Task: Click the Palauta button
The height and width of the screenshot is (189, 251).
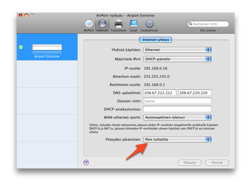Action: click(189, 163)
